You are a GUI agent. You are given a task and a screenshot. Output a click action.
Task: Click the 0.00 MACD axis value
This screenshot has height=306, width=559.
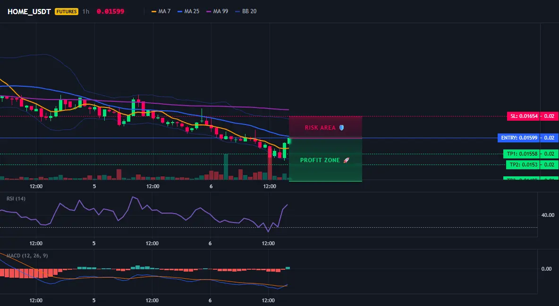(547, 269)
